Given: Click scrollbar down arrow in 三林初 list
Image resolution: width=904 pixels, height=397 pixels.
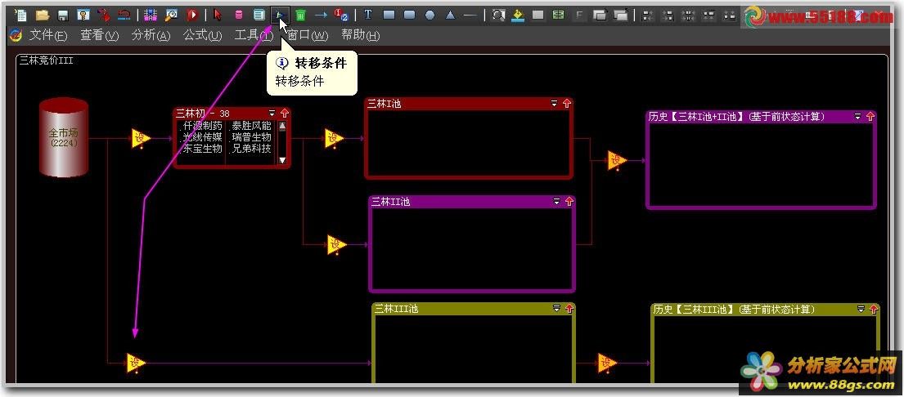Looking at the screenshot, I should tap(282, 160).
